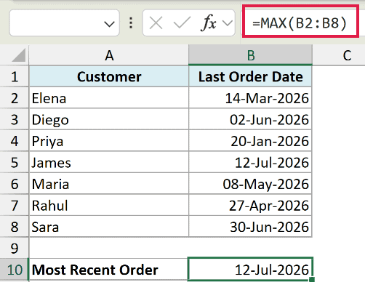Open the Insert Function fx button

tap(208, 23)
